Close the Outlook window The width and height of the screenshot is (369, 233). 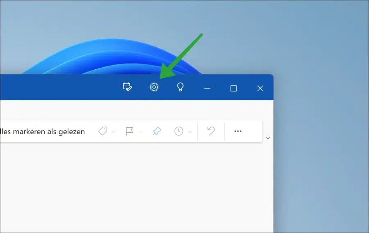260,88
